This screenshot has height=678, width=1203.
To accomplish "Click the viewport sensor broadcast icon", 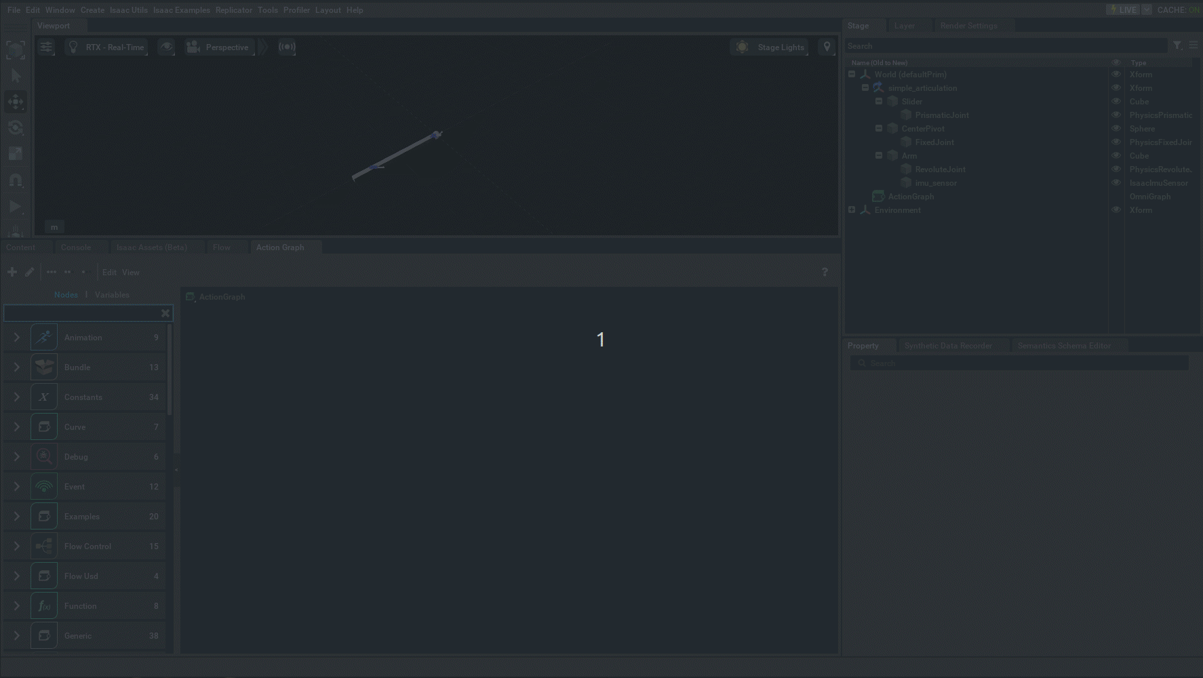I will click(287, 47).
